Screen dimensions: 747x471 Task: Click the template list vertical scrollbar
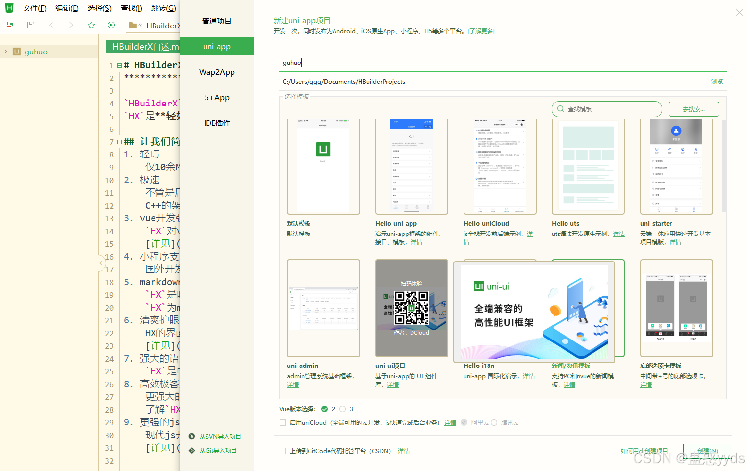tap(724, 166)
